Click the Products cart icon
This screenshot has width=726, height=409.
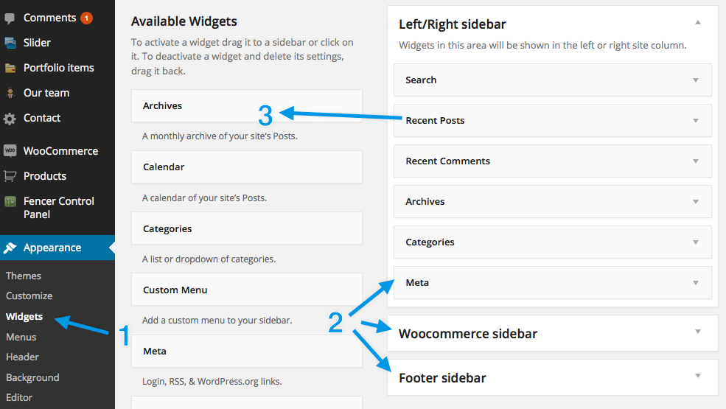(x=10, y=176)
